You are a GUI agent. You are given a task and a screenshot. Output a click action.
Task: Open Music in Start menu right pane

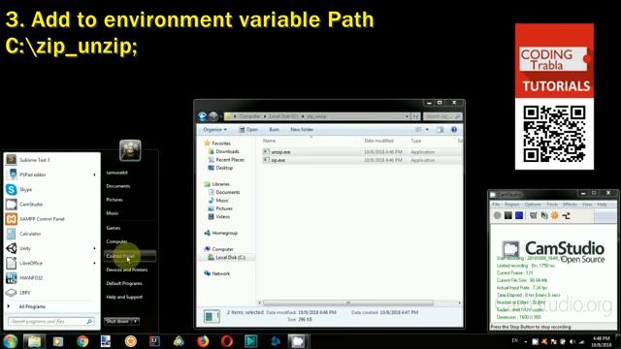[113, 213]
